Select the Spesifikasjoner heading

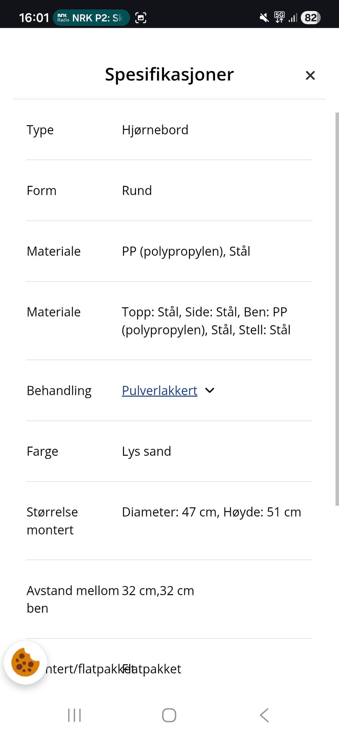(169, 74)
